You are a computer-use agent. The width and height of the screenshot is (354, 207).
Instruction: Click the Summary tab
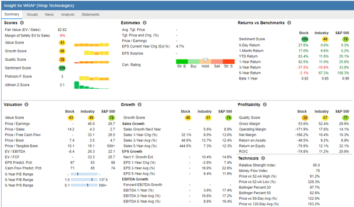(12, 14)
